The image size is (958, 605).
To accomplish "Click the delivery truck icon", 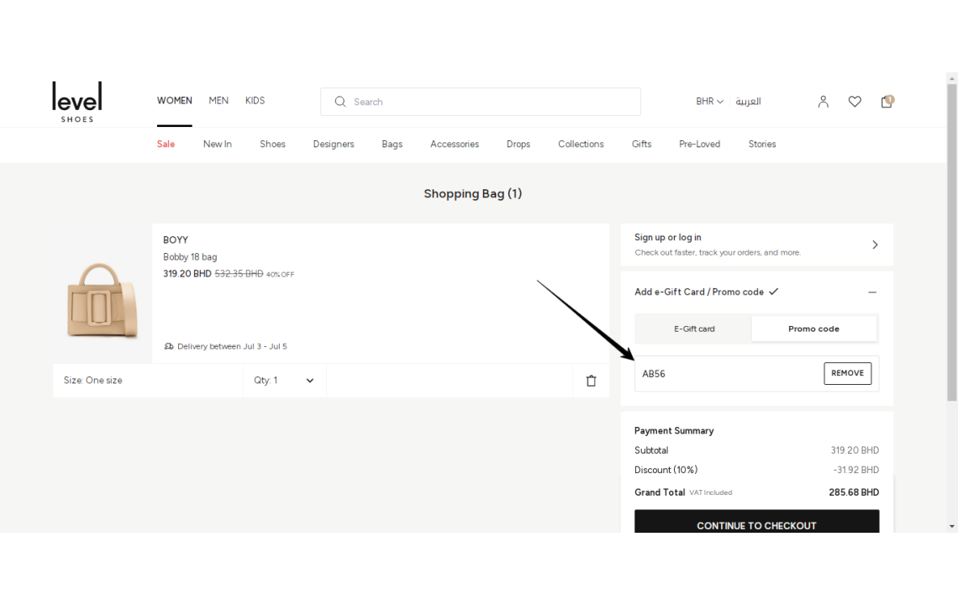I will [169, 346].
